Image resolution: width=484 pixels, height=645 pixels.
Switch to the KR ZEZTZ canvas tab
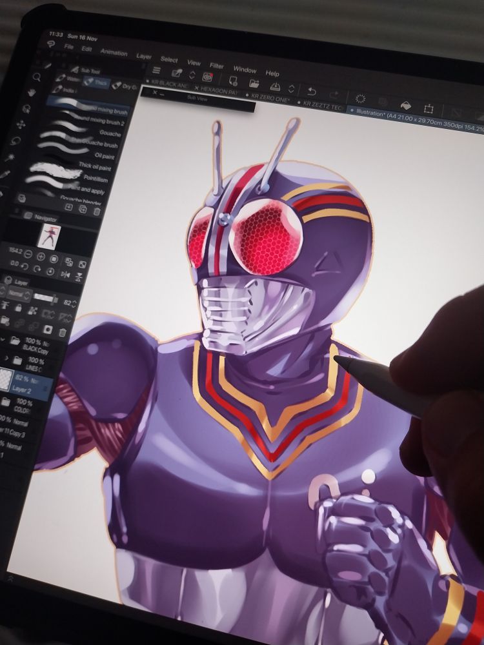(x=320, y=104)
